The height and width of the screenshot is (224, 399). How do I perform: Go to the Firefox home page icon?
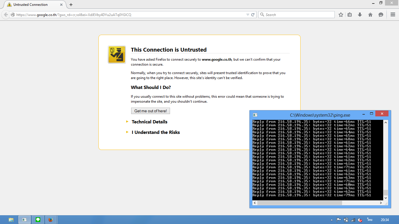370,15
